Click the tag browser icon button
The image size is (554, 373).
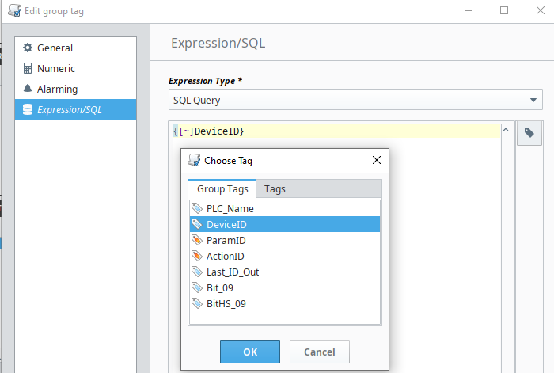point(529,134)
